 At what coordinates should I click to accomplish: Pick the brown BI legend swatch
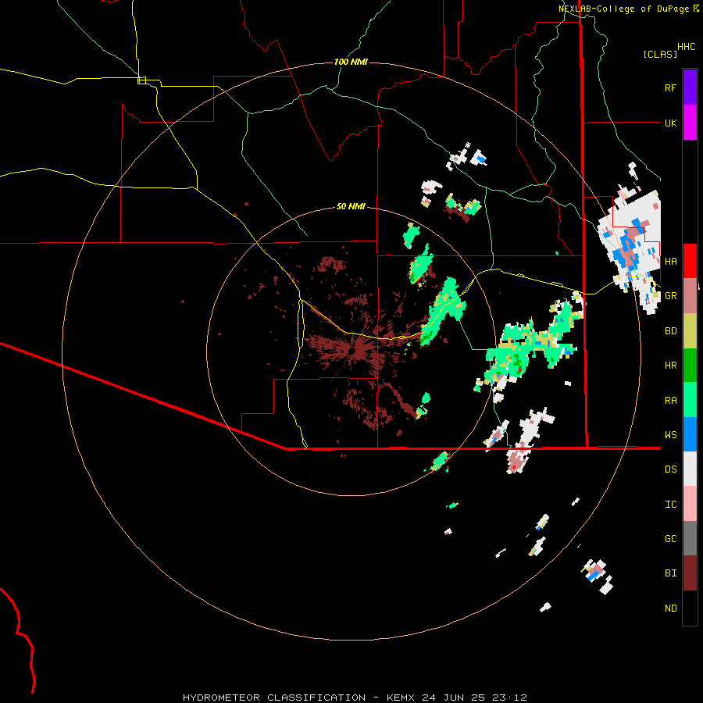690,573
